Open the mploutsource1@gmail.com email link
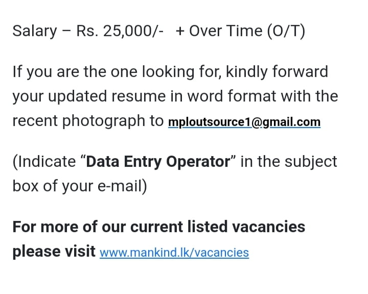Viewport: 368px width, 294px height. 244,123
